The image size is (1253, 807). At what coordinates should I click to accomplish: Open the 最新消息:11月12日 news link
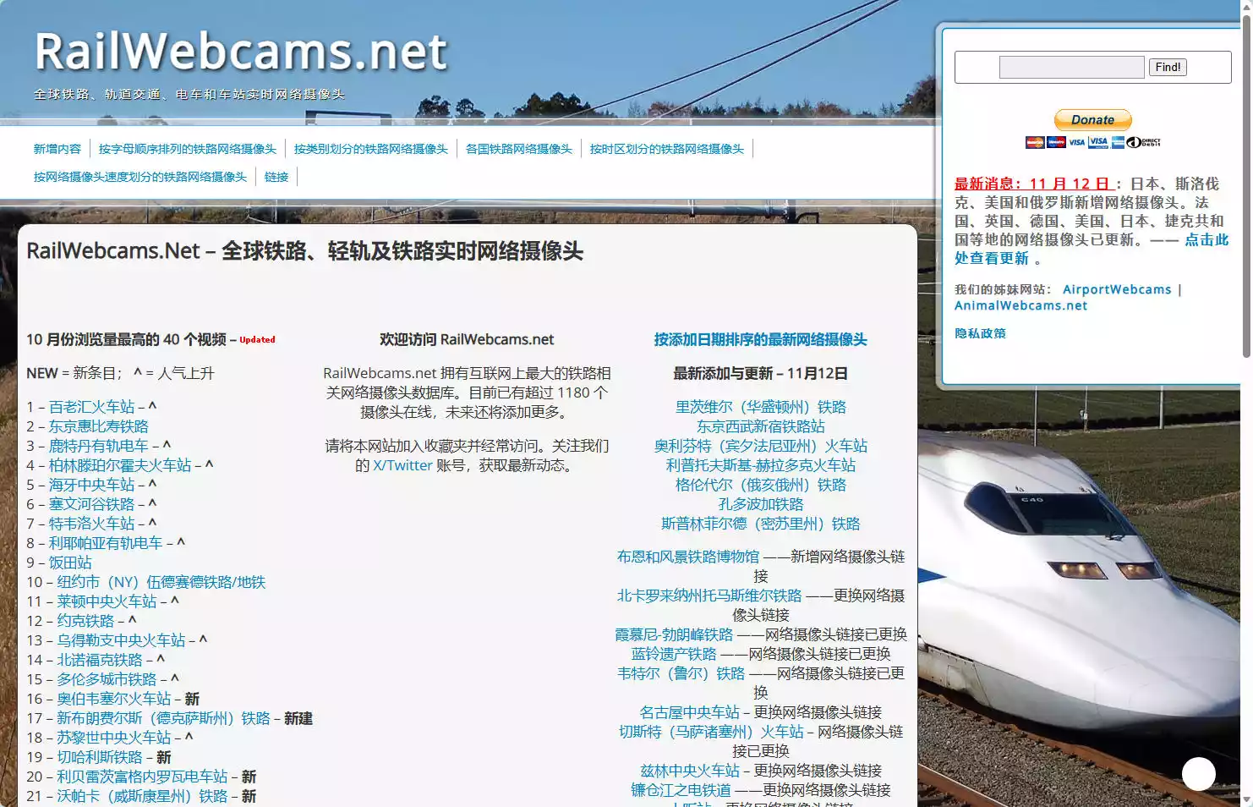1032,184
